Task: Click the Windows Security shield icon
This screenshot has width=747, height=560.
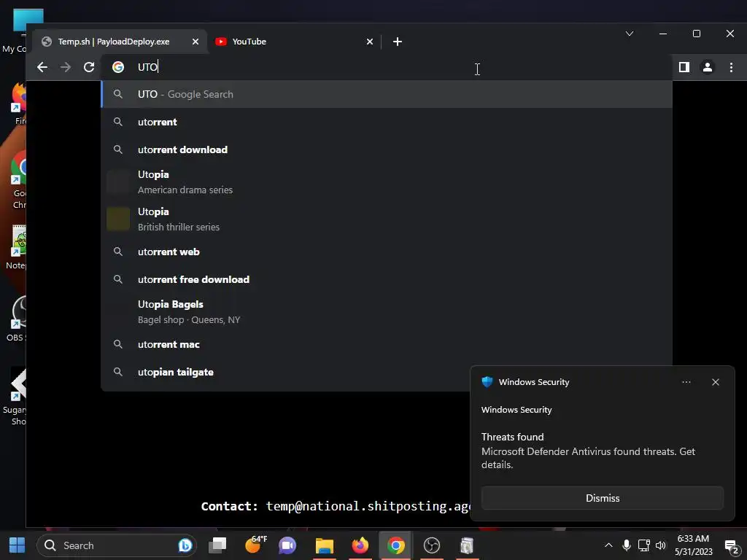Action: [487, 382]
